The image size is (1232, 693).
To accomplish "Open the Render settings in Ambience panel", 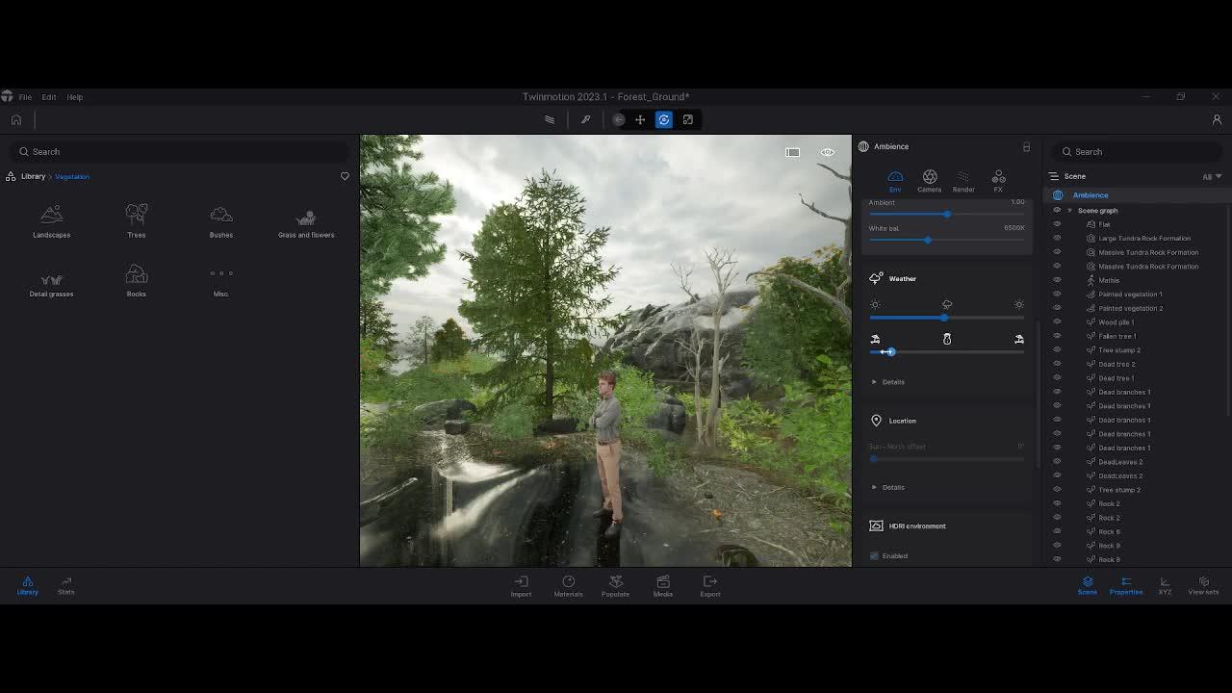I will (x=963, y=179).
